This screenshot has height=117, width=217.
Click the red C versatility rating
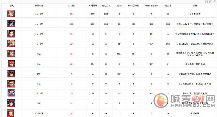tap(72, 84)
